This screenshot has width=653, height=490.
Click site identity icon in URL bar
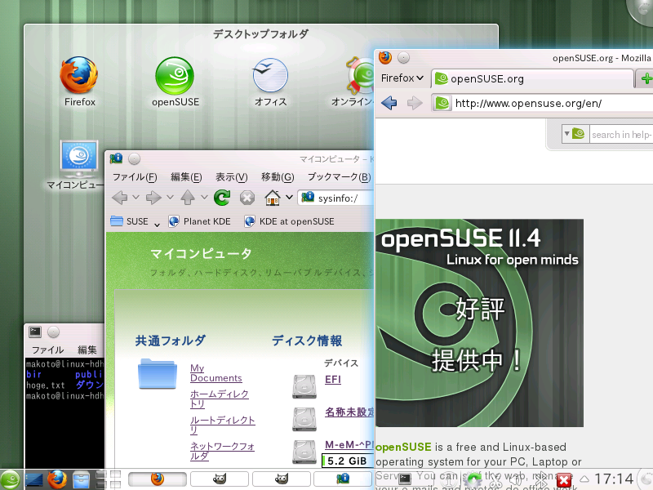pyautogui.click(x=442, y=103)
